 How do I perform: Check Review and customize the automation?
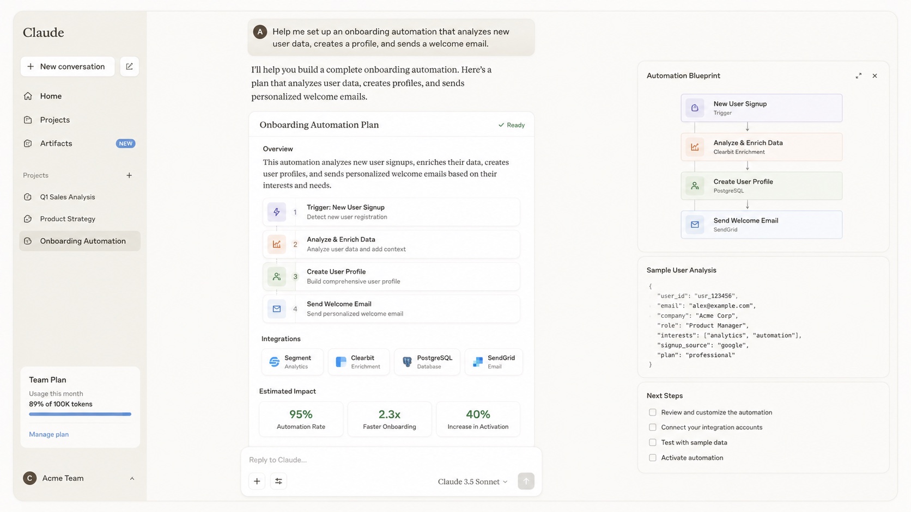click(653, 412)
